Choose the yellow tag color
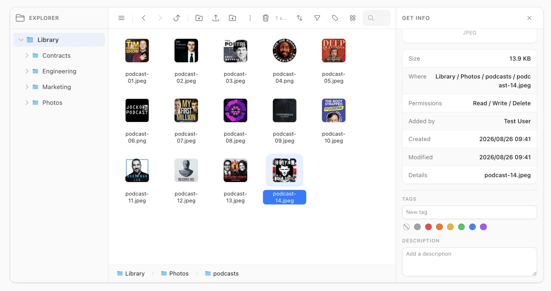Image resolution: width=551 pixels, height=291 pixels. coord(450,227)
